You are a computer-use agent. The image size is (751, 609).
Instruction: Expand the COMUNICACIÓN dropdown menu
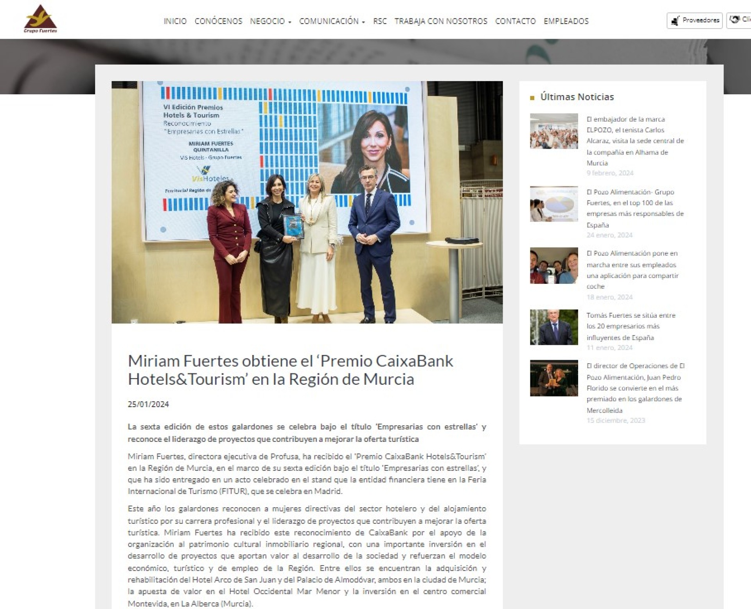point(332,21)
